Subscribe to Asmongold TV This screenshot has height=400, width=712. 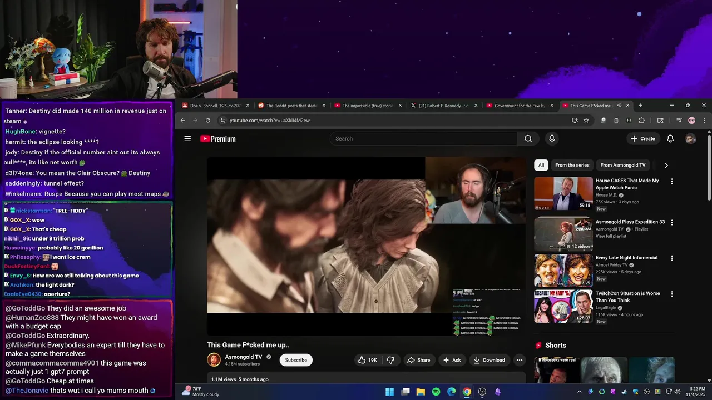[x=296, y=360]
